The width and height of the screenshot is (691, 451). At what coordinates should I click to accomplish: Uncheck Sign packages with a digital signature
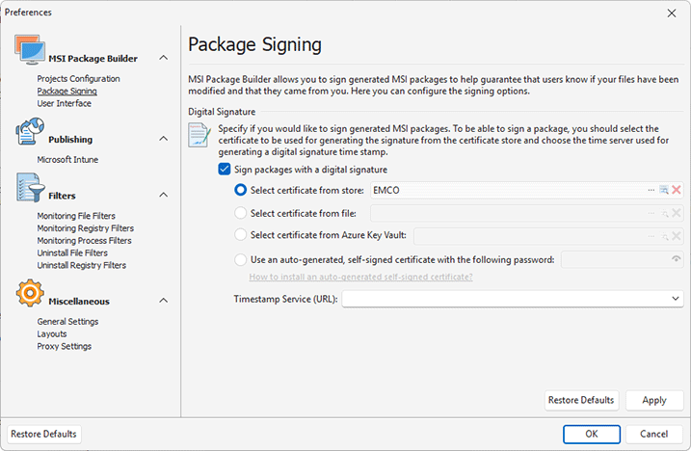(x=226, y=170)
